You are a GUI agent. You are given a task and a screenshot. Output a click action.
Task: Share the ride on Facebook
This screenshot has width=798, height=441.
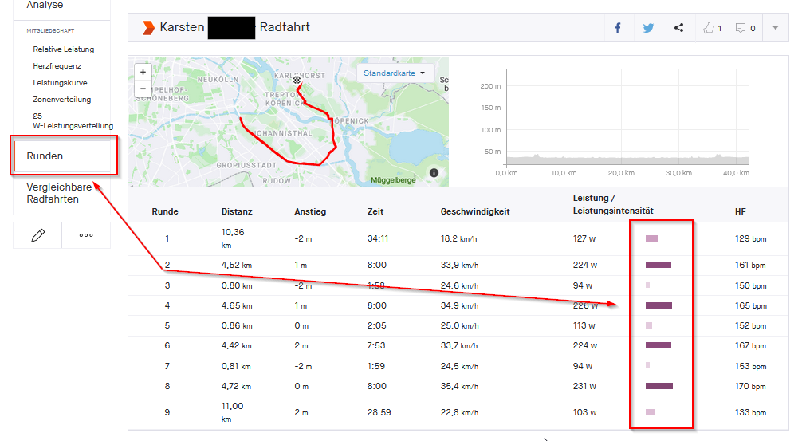click(618, 28)
